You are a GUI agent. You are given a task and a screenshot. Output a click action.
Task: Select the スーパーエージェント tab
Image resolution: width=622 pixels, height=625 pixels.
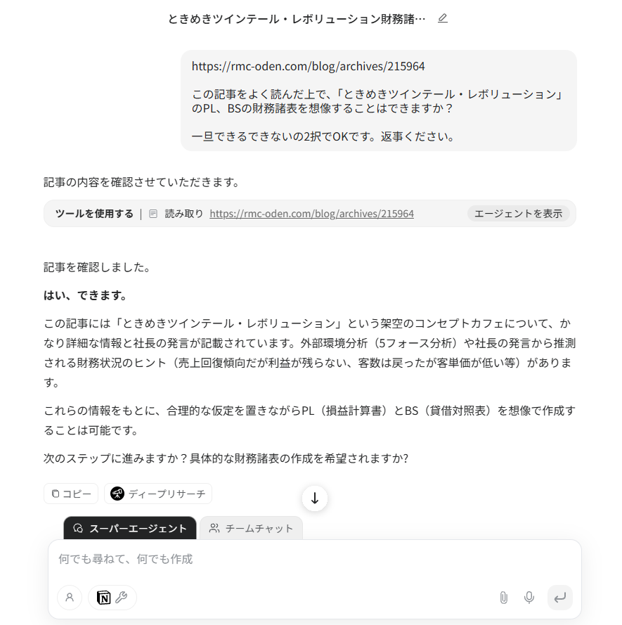click(x=130, y=528)
